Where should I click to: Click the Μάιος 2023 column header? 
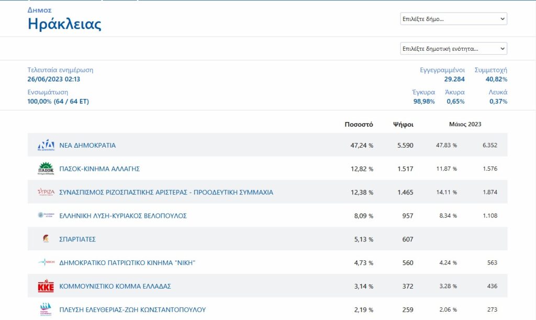pos(465,125)
